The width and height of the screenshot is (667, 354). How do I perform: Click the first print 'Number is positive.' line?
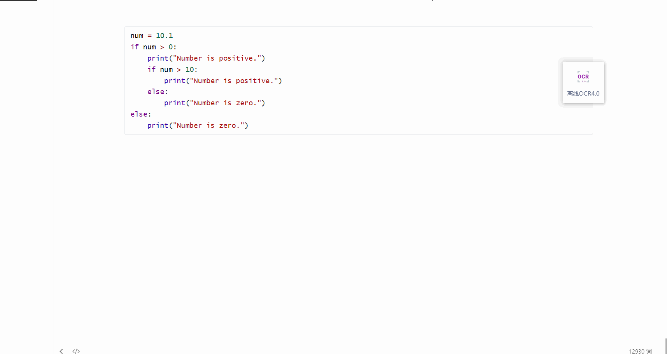[206, 58]
